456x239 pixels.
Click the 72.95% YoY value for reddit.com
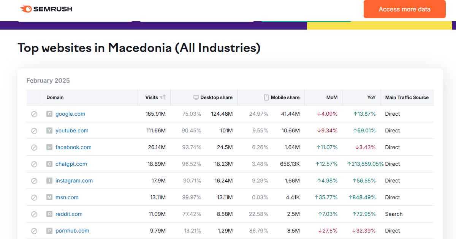click(x=364, y=214)
